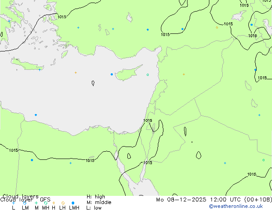Select the 'H: high' legend text
Image resolution: width=272 pixels, height=210 pixels.
tap(96, 197)
